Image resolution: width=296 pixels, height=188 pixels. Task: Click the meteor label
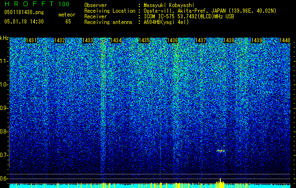(x=67, y=15)
